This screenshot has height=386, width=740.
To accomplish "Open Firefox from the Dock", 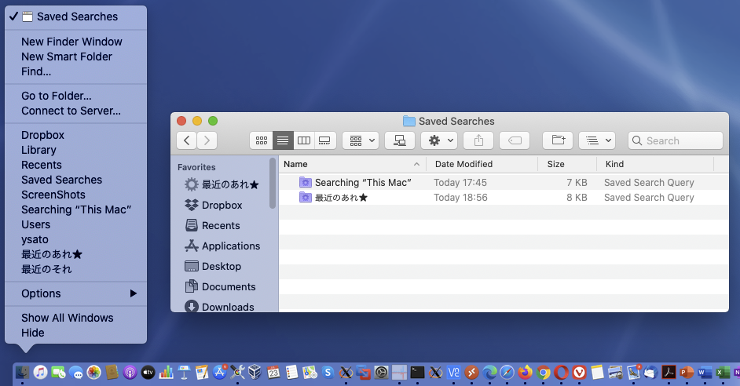I will pos(525,372).
